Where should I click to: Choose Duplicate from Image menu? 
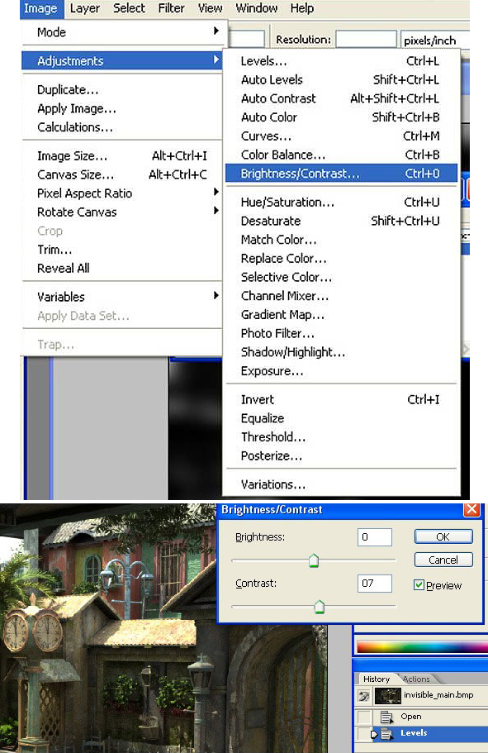coord(122,90)
